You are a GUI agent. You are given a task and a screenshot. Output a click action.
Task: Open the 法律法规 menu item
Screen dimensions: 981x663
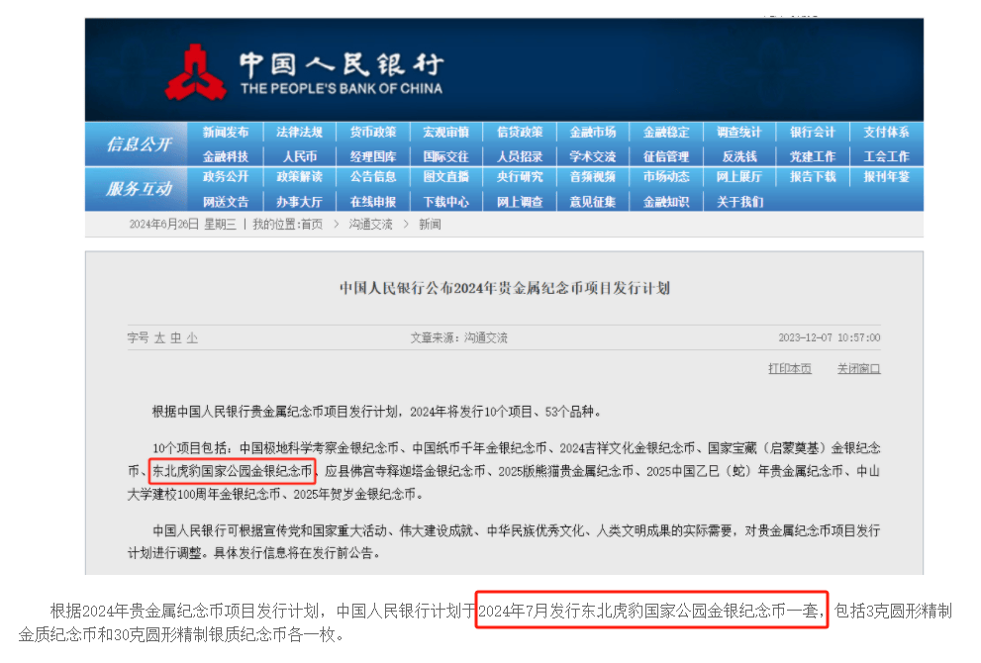300,132
